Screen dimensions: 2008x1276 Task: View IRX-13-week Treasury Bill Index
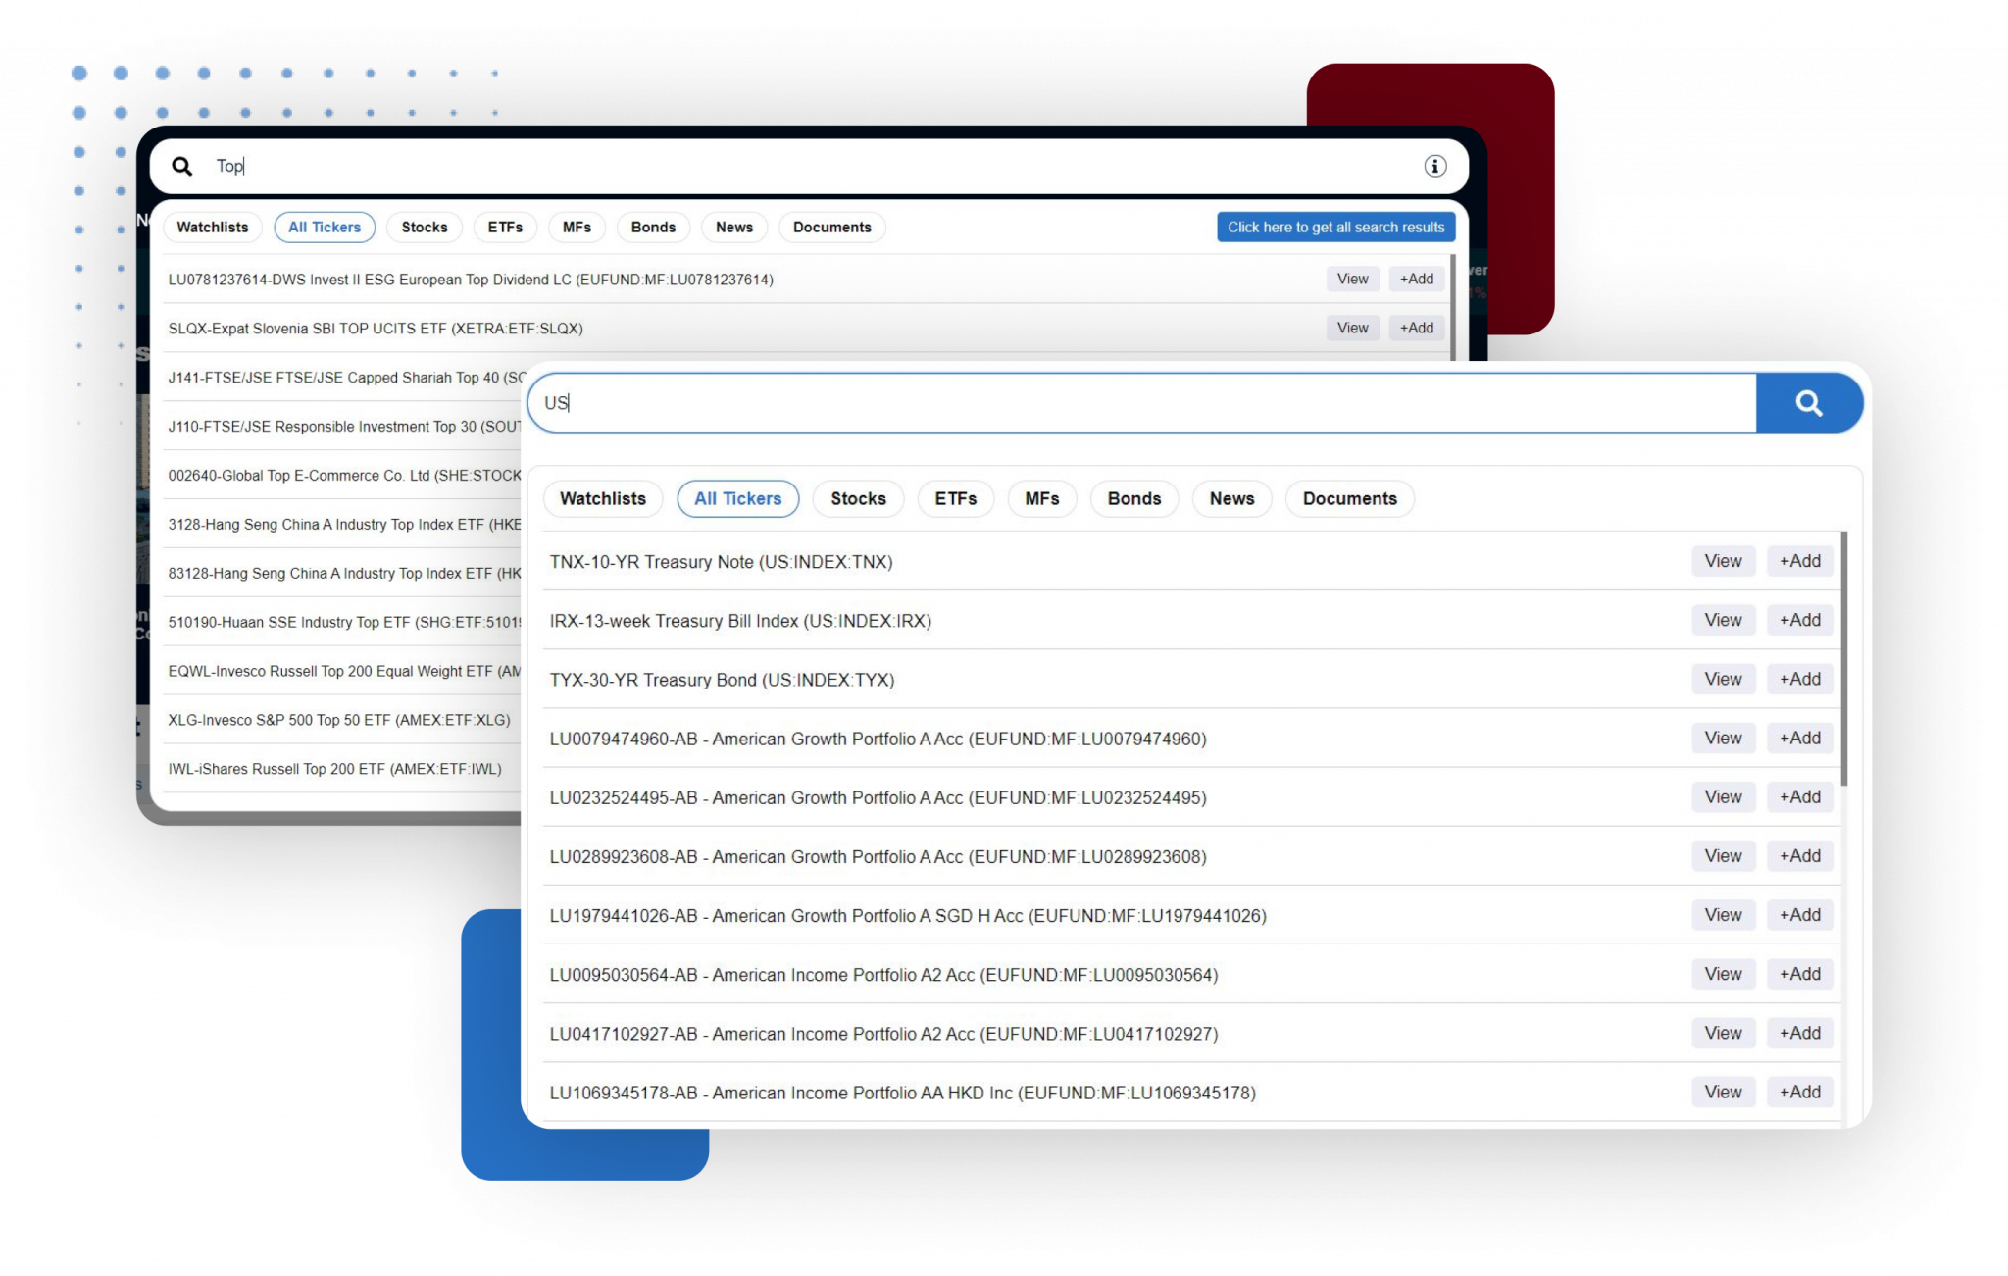(x=1723, y=620)
